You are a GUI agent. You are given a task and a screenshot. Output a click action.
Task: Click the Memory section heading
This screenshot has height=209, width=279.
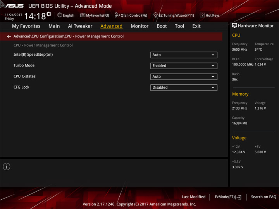point(240,94)
